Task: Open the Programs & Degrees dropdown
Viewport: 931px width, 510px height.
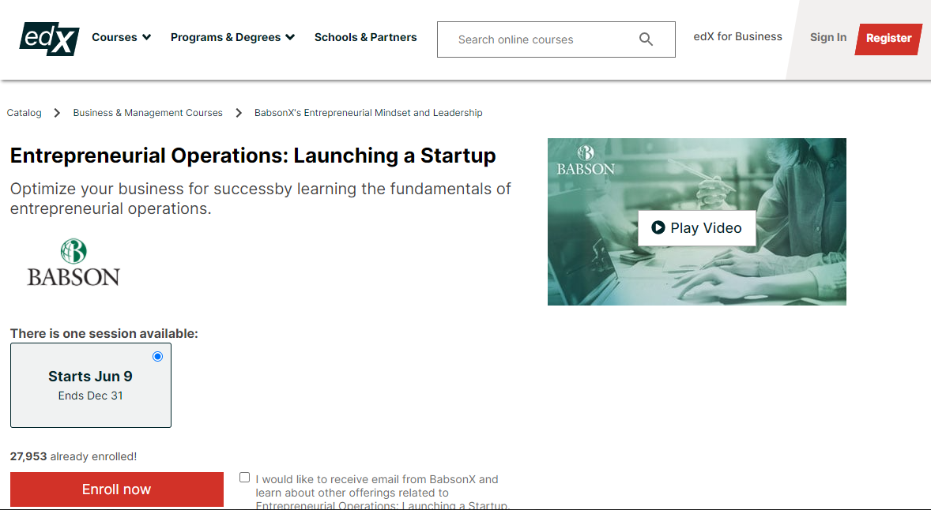Action: pyautogui.click(x=232, y=37)
